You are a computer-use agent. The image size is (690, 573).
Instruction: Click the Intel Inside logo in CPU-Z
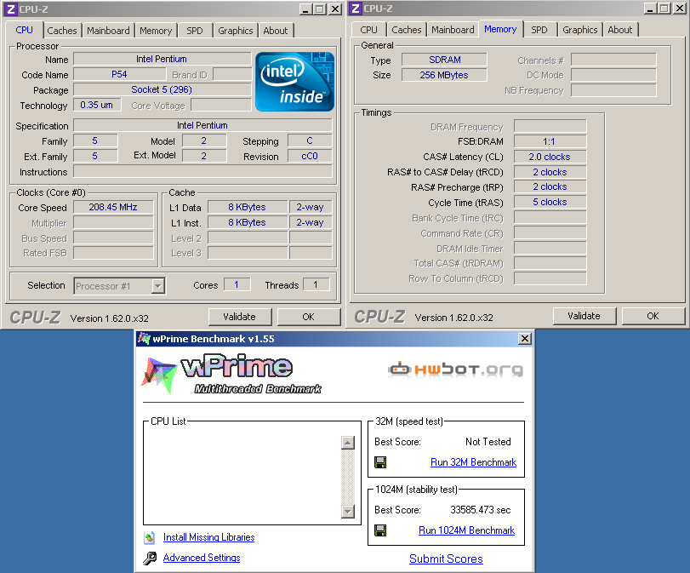click(295, 82)
